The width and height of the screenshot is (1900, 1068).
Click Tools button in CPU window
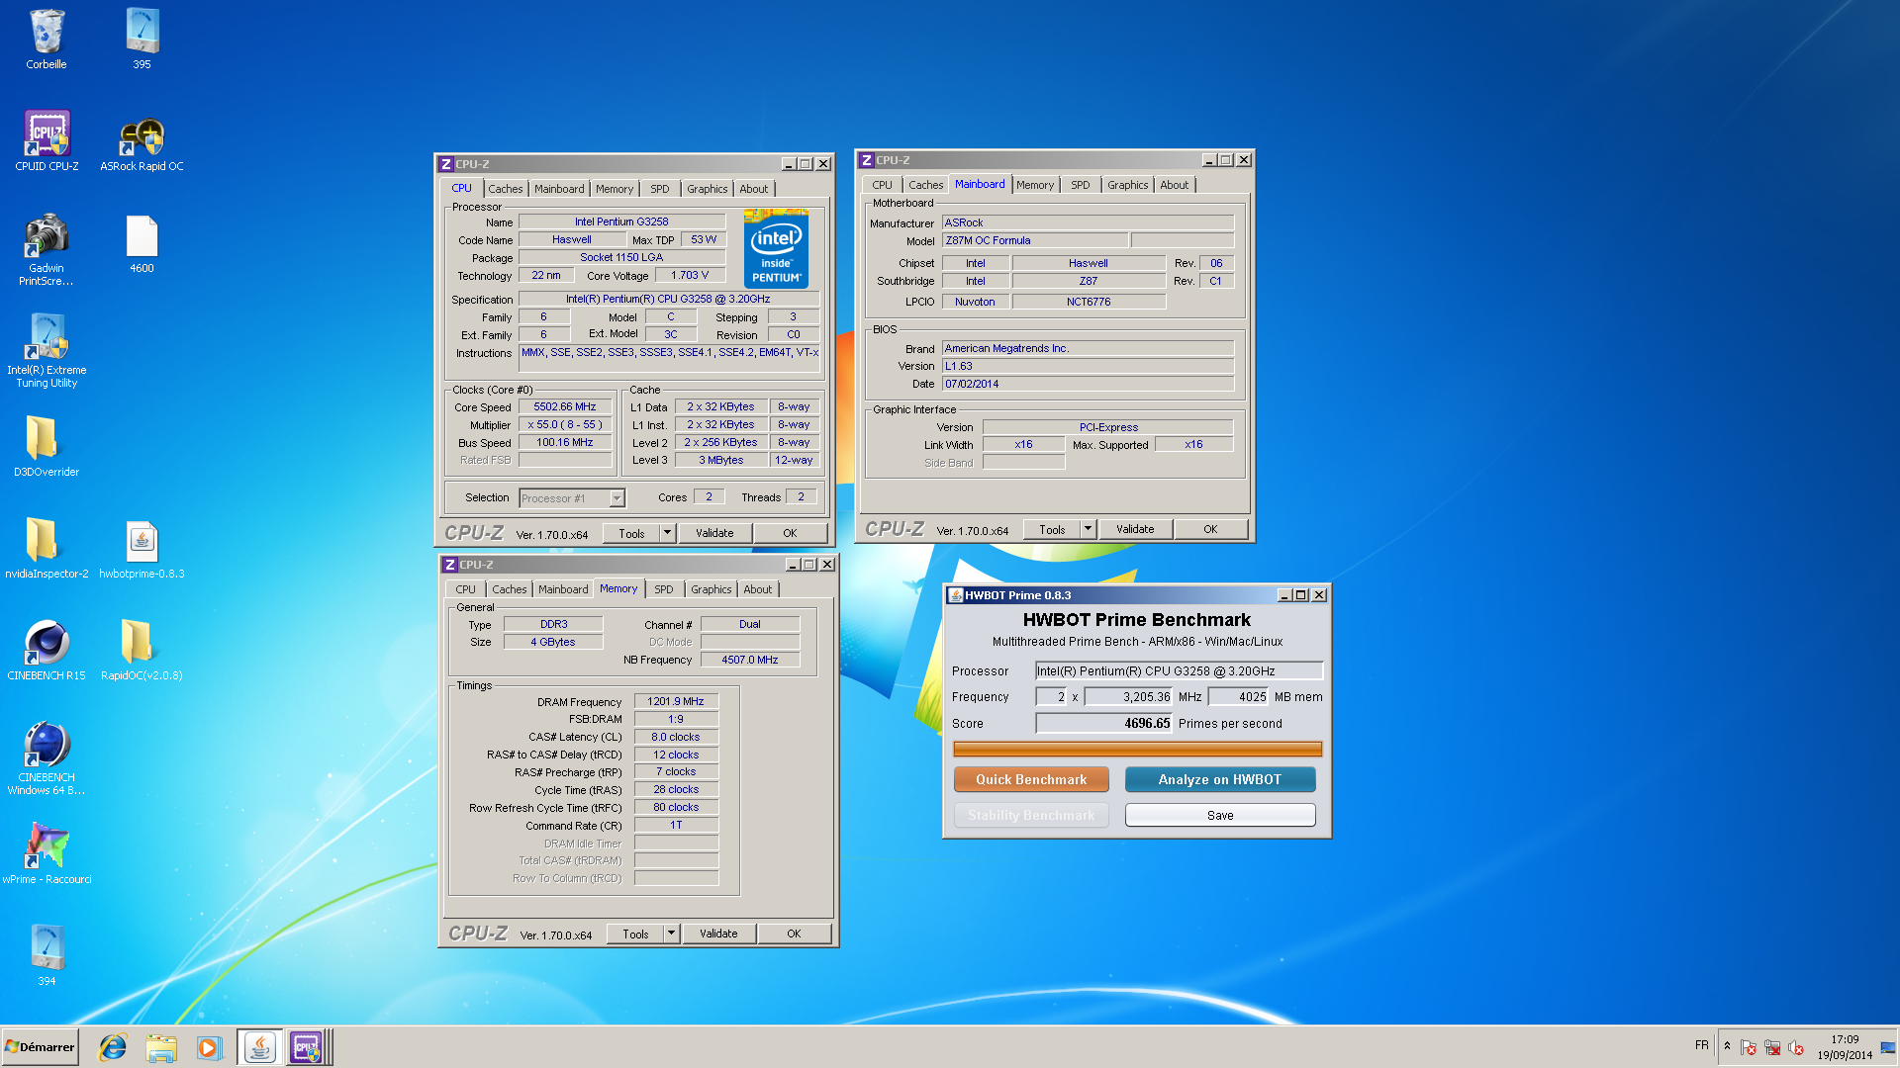(631, 533)
